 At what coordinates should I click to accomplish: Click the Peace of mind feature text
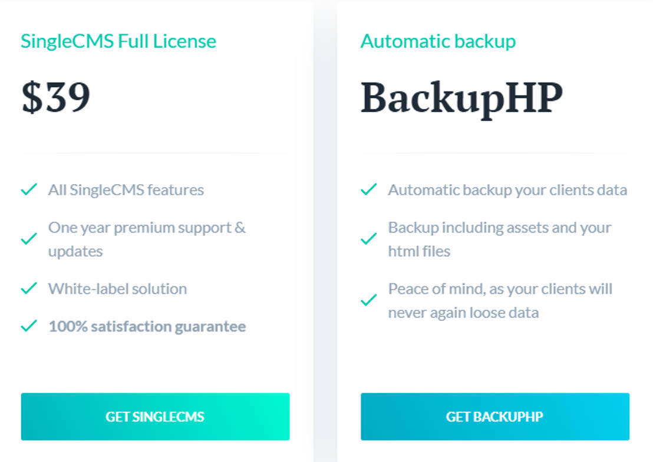[x=500, y=300]
